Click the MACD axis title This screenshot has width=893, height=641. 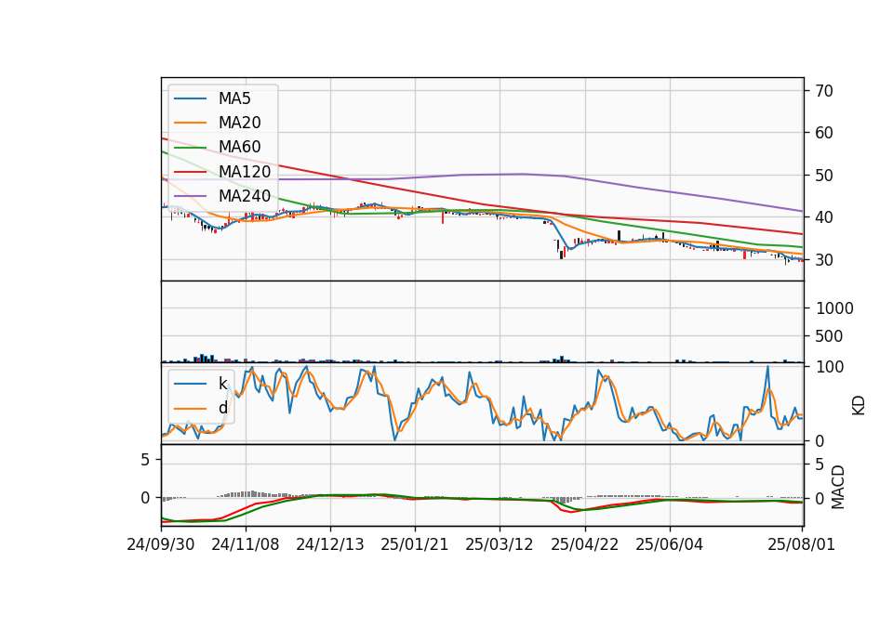[838, 488]
